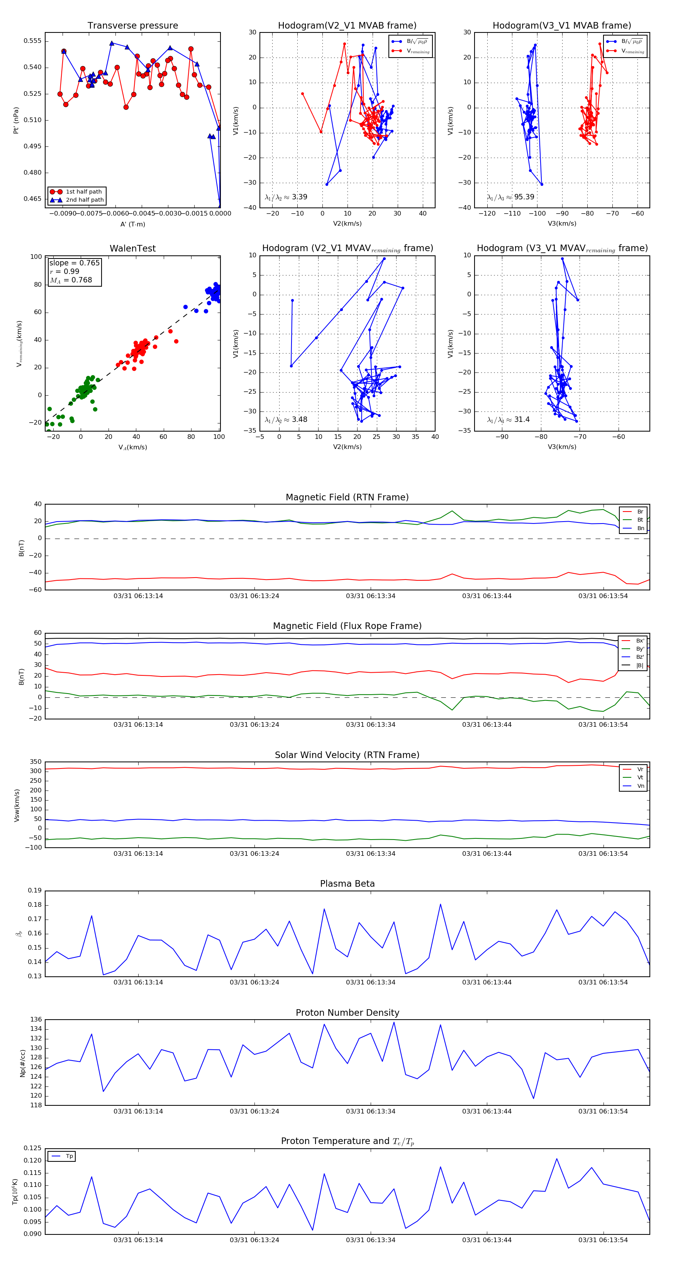Click the "Bx'" legend entry
The width and height of the screenshot is (695, 1275).
tap(633, 641)
